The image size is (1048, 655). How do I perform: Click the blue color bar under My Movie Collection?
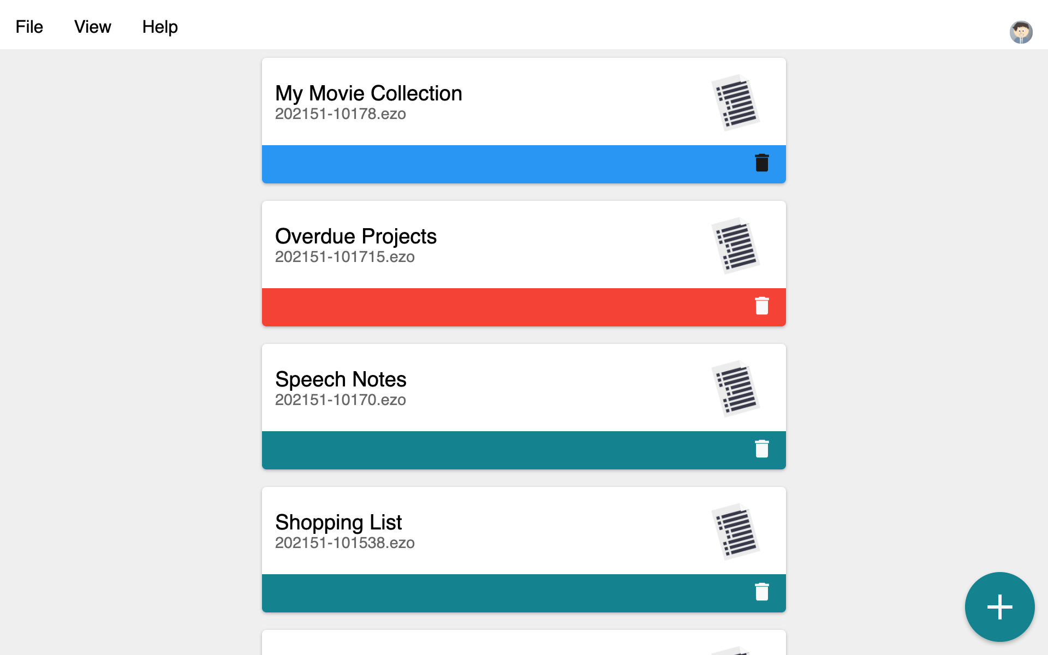(x=491, y=164)
